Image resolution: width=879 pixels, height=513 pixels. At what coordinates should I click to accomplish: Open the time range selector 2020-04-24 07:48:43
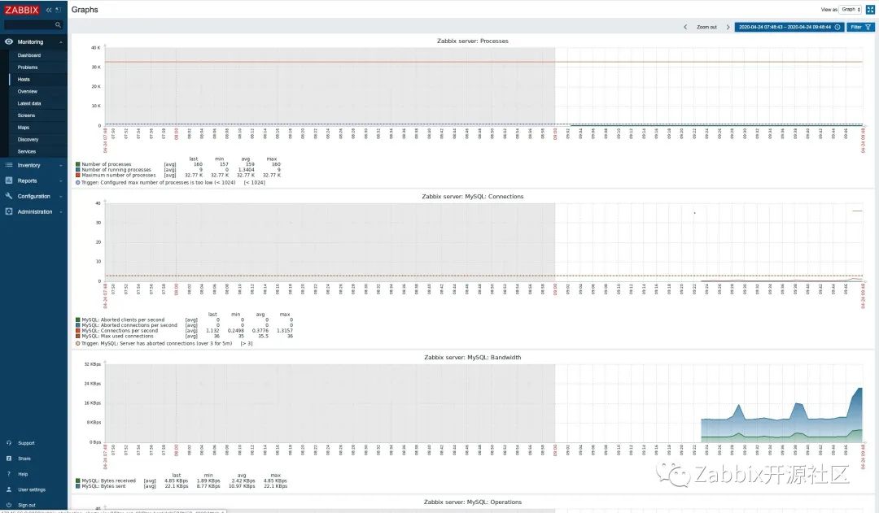pyautogui.click(x=789, y=27)
